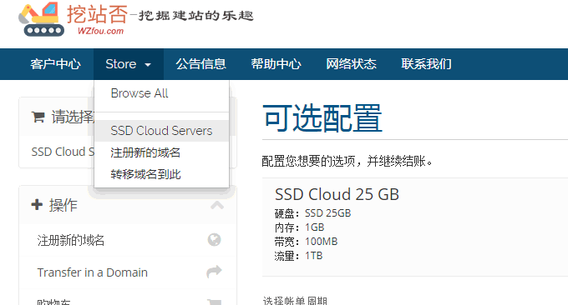The height and width of the screenshot is (305, 568).
Task: Click the globe icon for 注册新的域名
Action: 214,240
